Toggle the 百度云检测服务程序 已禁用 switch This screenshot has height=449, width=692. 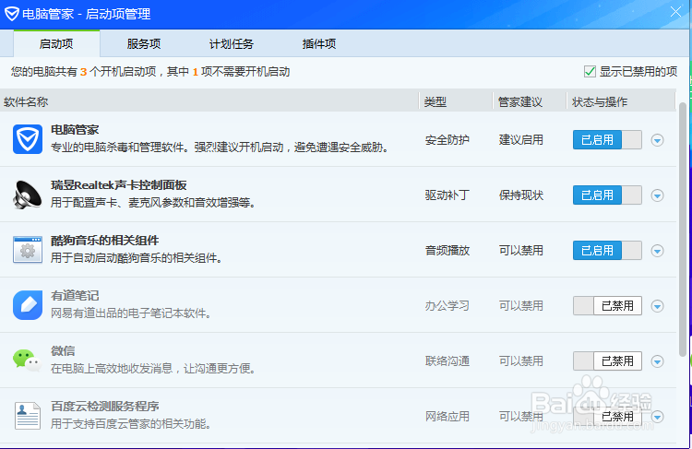point(607,417)
